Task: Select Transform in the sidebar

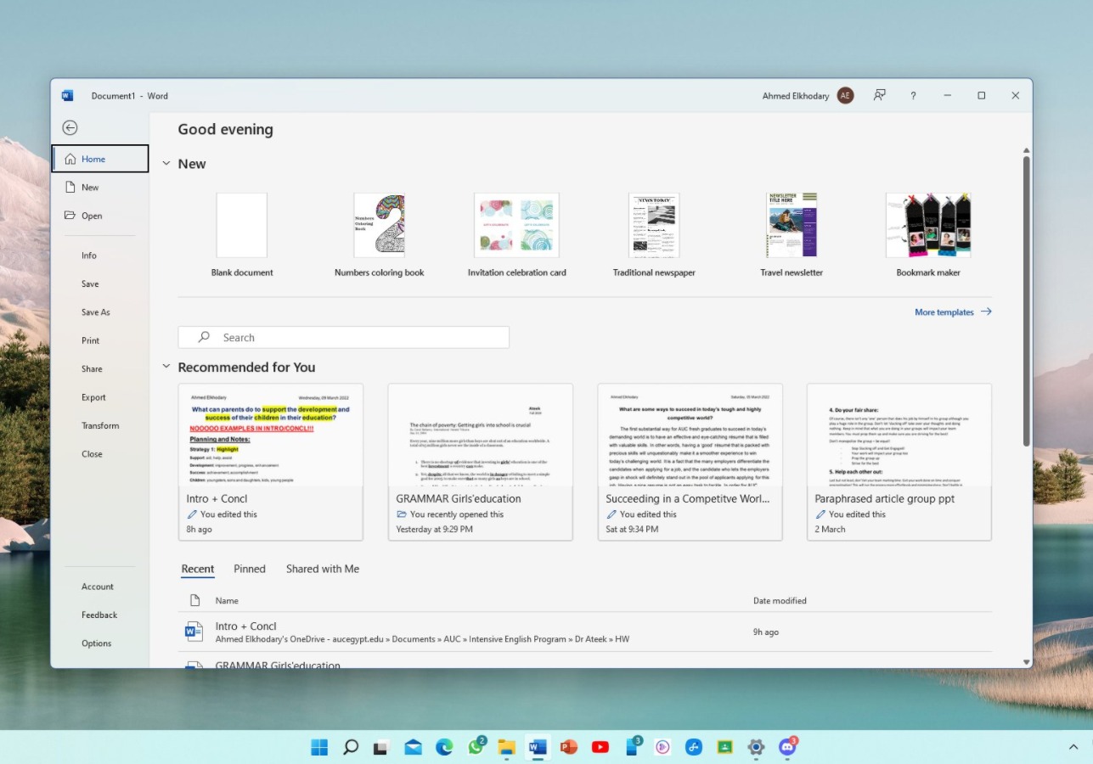Action: pyautogui.click(x=100, y=425)
